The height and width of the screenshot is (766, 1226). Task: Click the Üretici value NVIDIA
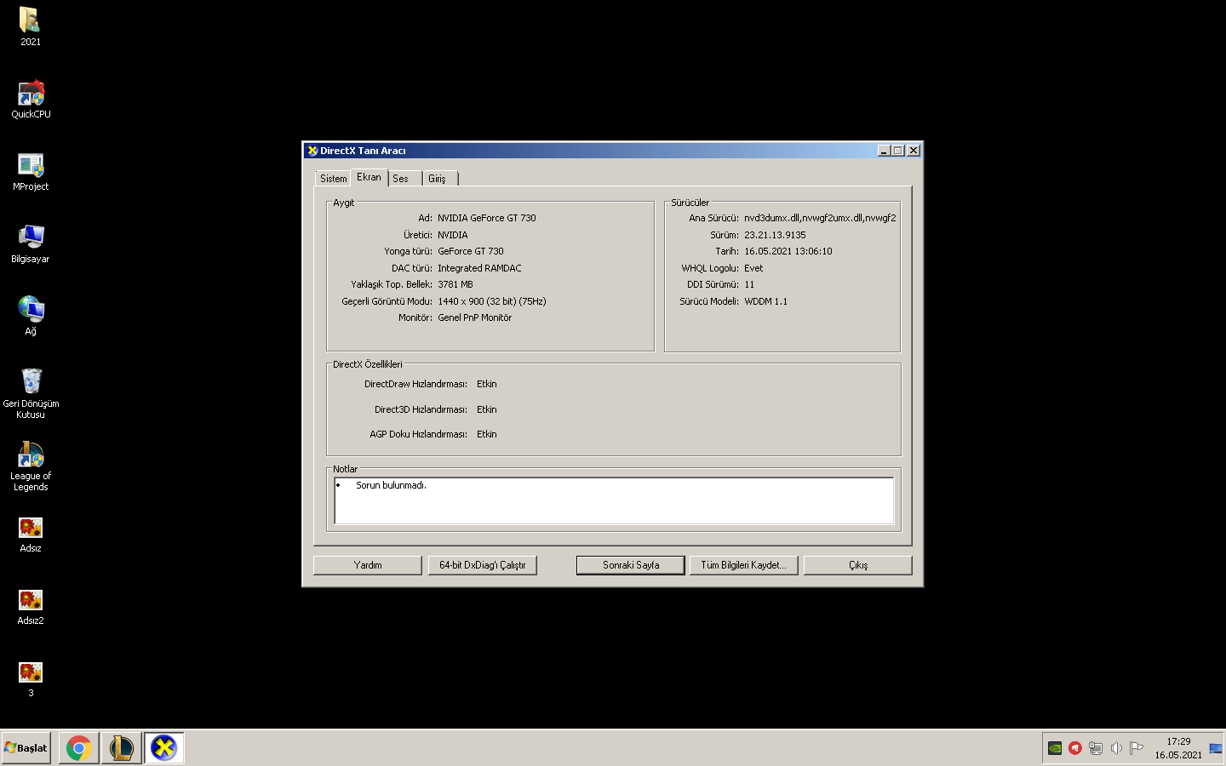(453, 235)
